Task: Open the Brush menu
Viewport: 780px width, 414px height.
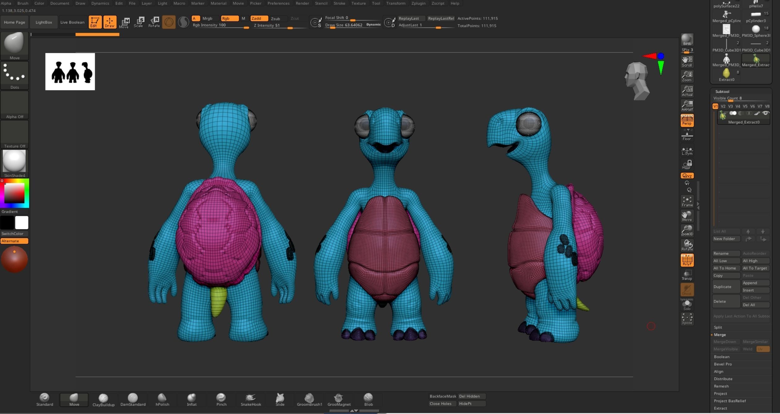Action: click(23, 3)
